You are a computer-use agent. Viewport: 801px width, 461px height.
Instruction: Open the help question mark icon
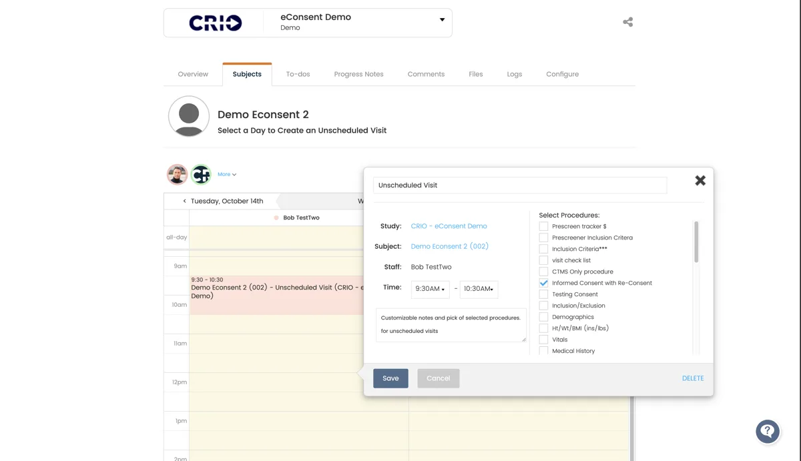click(x=767, y=431)
